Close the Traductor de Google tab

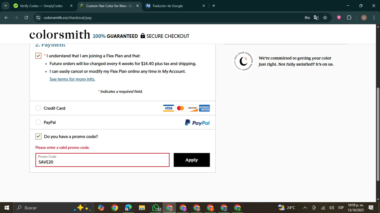pyautogui.click(x=204, y=6)
